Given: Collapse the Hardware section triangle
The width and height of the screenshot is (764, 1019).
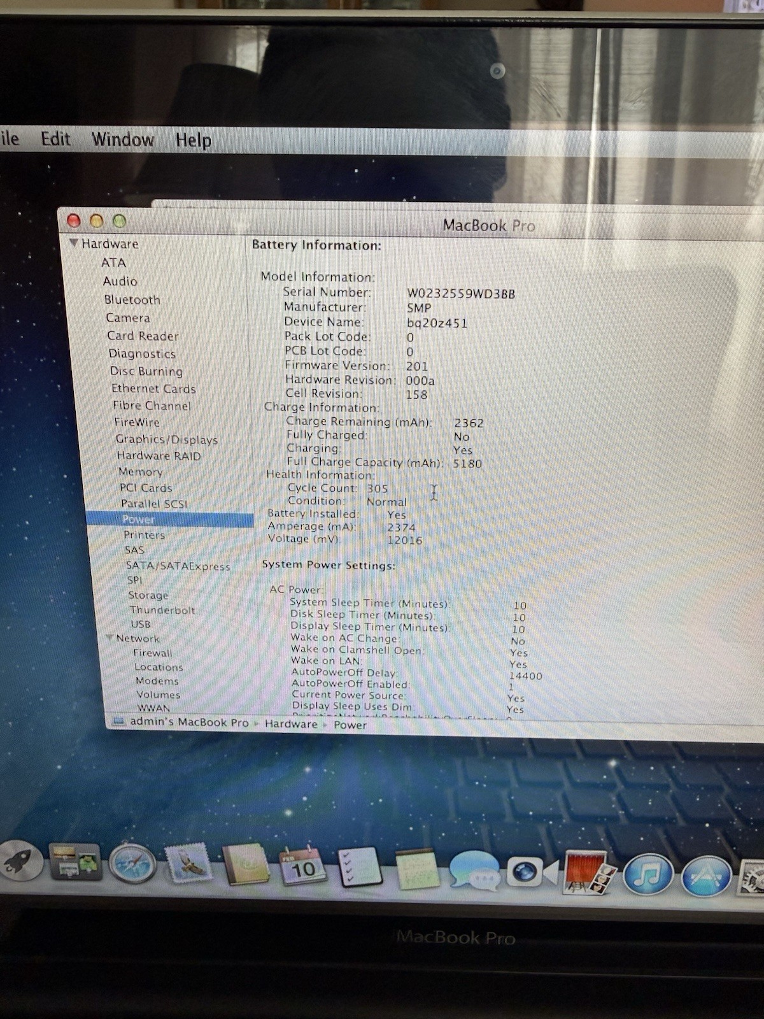Looking at the screenshot, I should (x=73, y=243).
